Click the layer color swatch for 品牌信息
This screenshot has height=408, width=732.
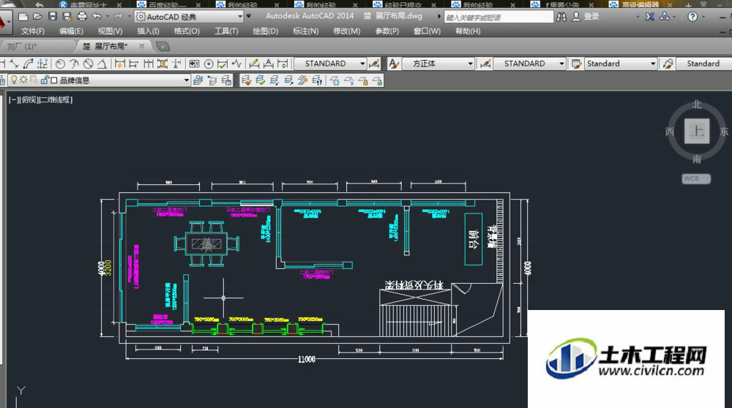53,80
